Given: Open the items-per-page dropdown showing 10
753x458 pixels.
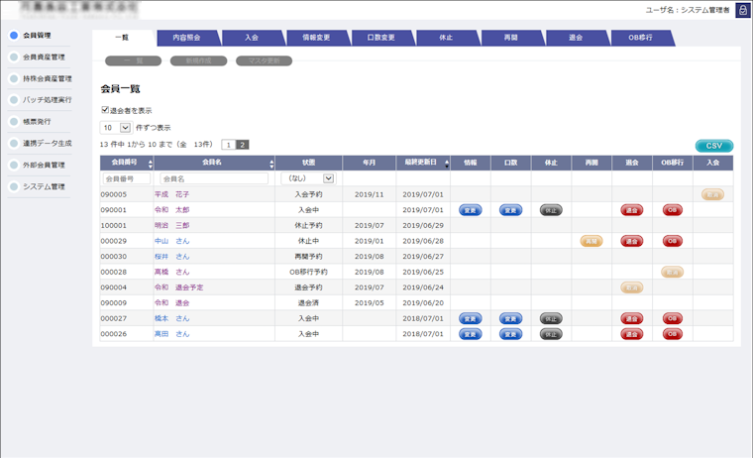Looking at the screenshot, I should pyautogui.click(x=125, y=128).
